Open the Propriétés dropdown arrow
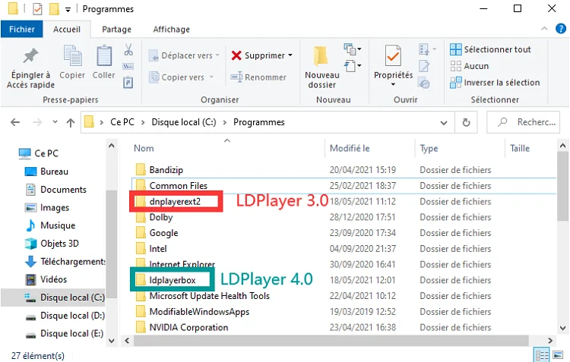 393,84
